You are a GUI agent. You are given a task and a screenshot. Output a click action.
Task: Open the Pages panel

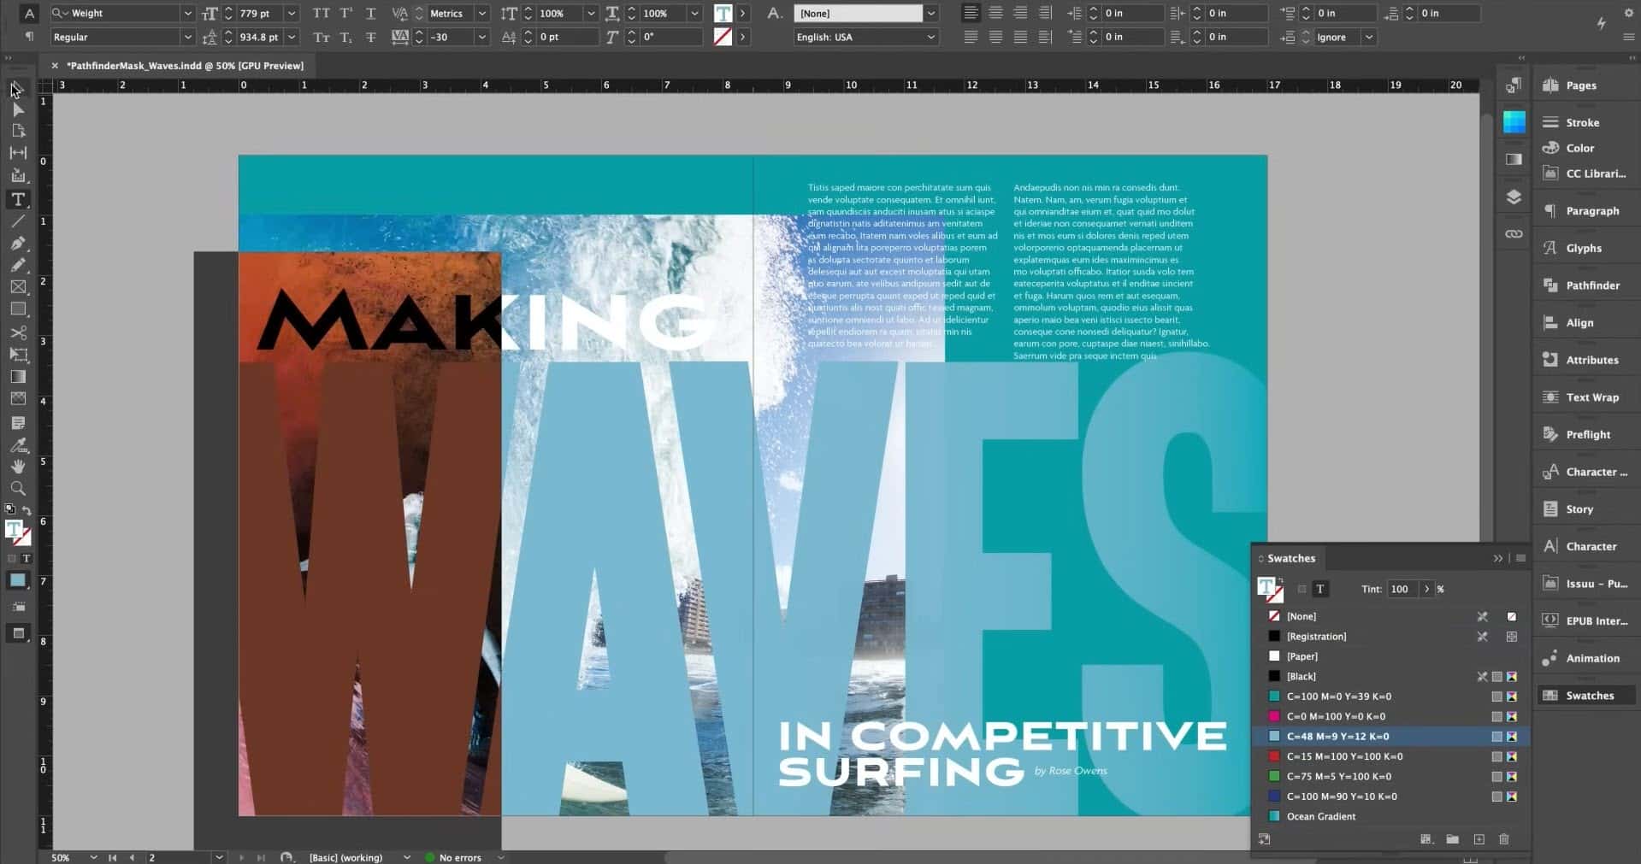click(1580, 85)
